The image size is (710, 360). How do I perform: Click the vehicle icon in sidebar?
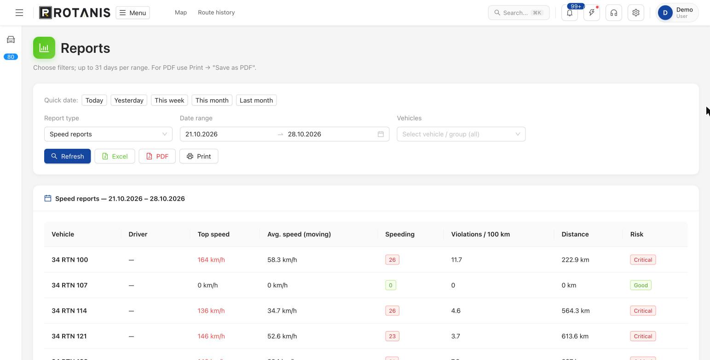[x=11, y=39]
